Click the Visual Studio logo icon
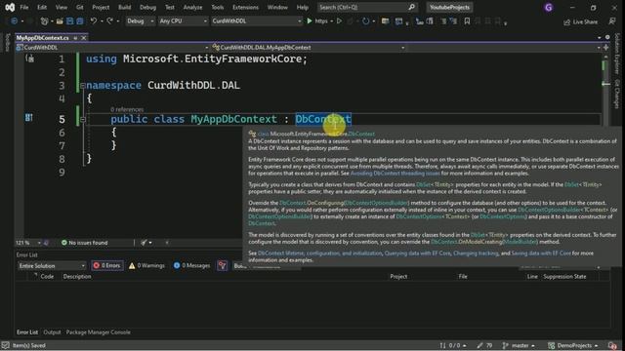The image size is (625, 351). (10, 7)
